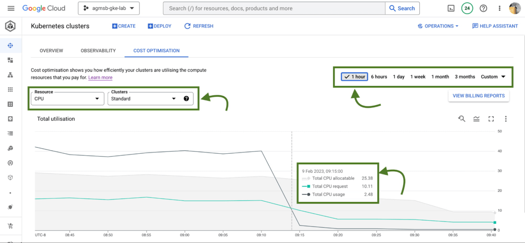This screenshot has height=243, width=525.
Task: Select the 1 week time range
Action: (x=418, y=77)
